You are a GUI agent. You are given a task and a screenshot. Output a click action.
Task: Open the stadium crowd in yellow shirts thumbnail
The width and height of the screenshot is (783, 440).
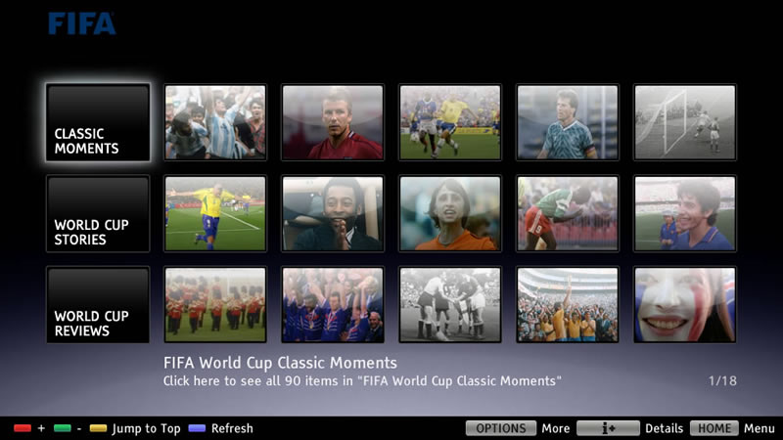click(568, 305)
